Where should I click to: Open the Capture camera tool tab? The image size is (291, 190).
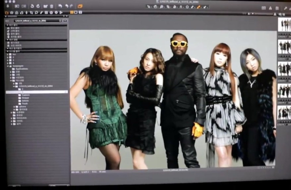coord(12,13)
